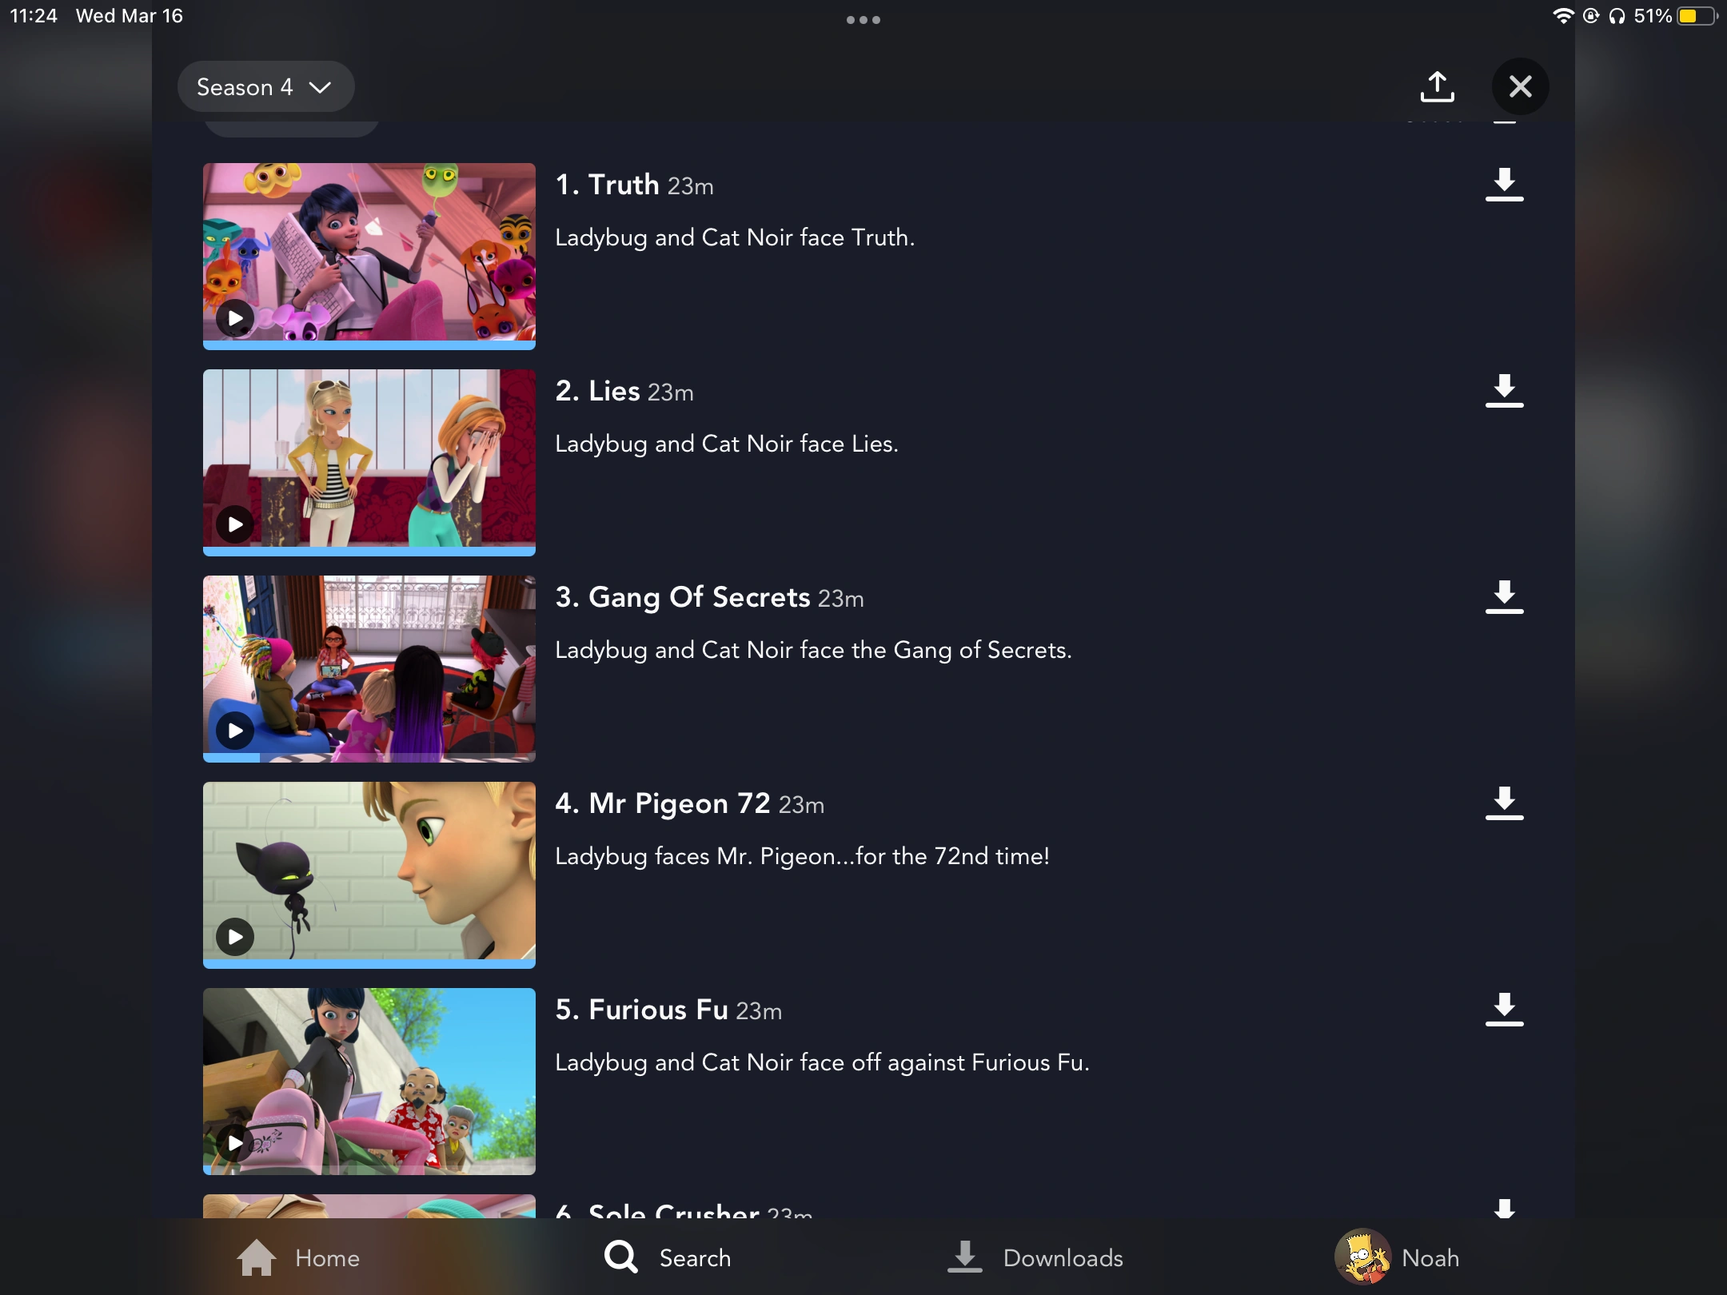Collapse the episode list panel
The image size is (1727, 1295).
point(1519,86)
